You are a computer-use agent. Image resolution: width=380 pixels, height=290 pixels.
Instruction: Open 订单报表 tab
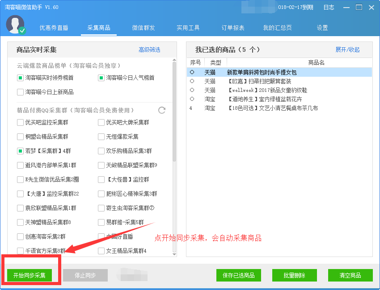pos(233,28)
